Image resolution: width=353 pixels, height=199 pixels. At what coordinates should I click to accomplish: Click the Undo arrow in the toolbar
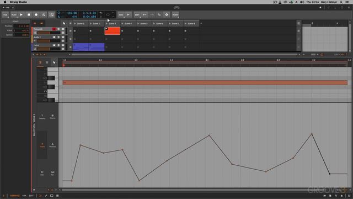click(145, 15)
